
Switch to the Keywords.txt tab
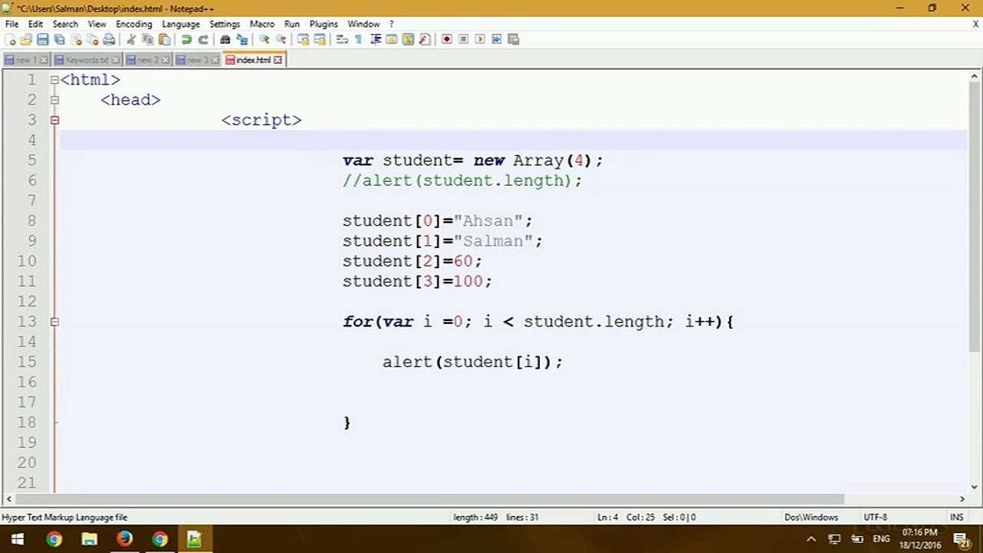point(86,60)
